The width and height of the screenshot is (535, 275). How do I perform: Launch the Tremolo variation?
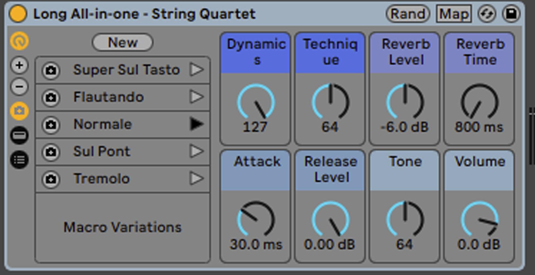(197, 179)
